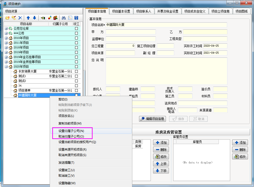Delete selected project with the X icon
The height and width of the screenshot is (187, 254).
tap(20, 18)
